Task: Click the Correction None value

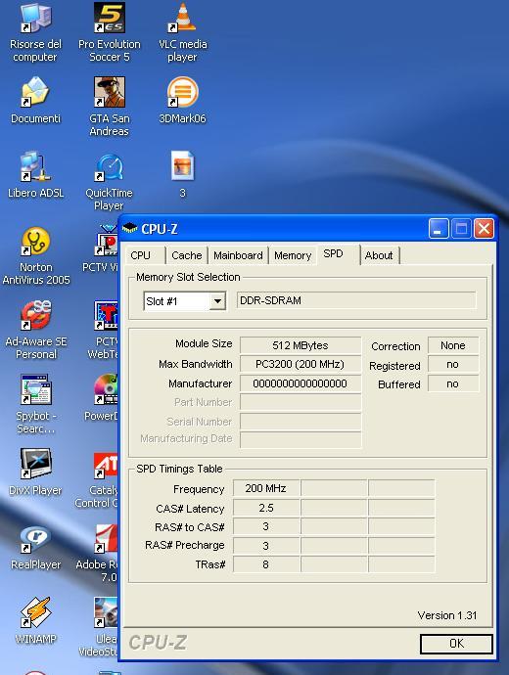Action: 453,345
